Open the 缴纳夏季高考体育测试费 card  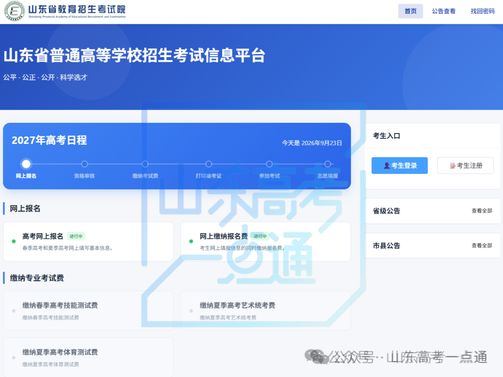tap(88, 357)
